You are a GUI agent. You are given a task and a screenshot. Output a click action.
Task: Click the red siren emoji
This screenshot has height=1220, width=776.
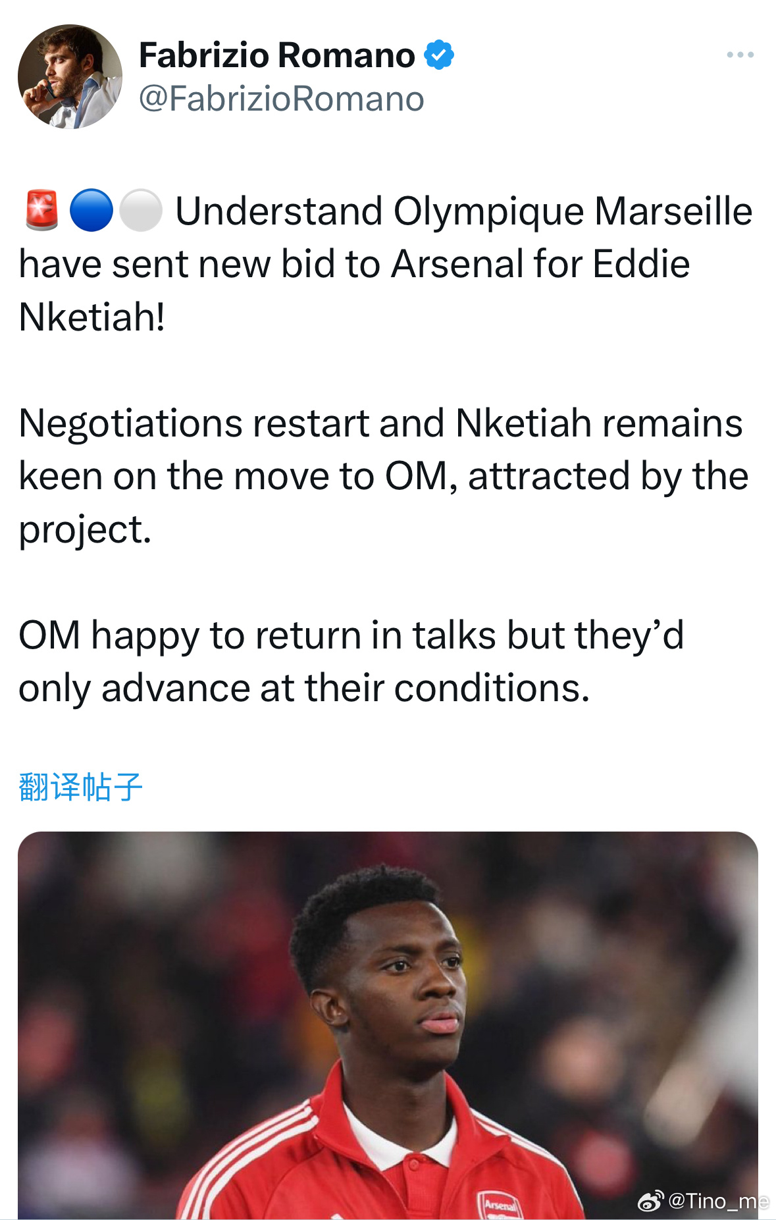pyautogui.click(x=41, y=211)
